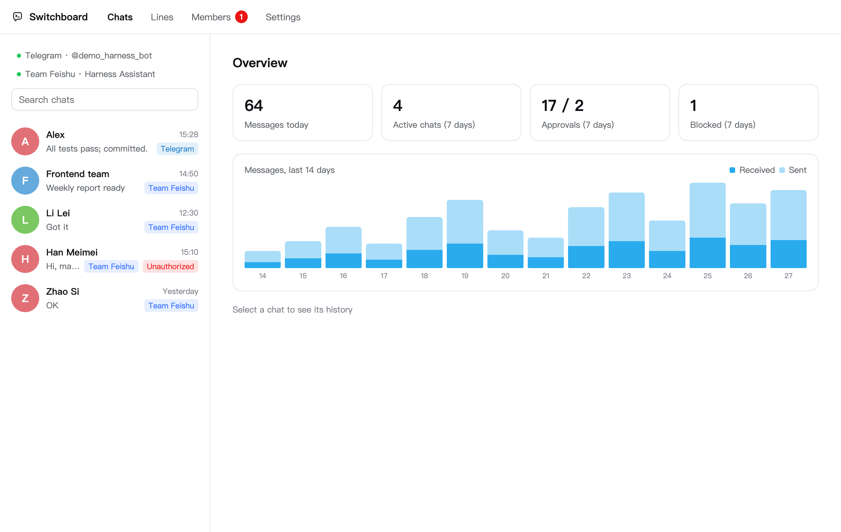Click the Overview heading
This screenshot has height=532, width=841.
(260, 63)
